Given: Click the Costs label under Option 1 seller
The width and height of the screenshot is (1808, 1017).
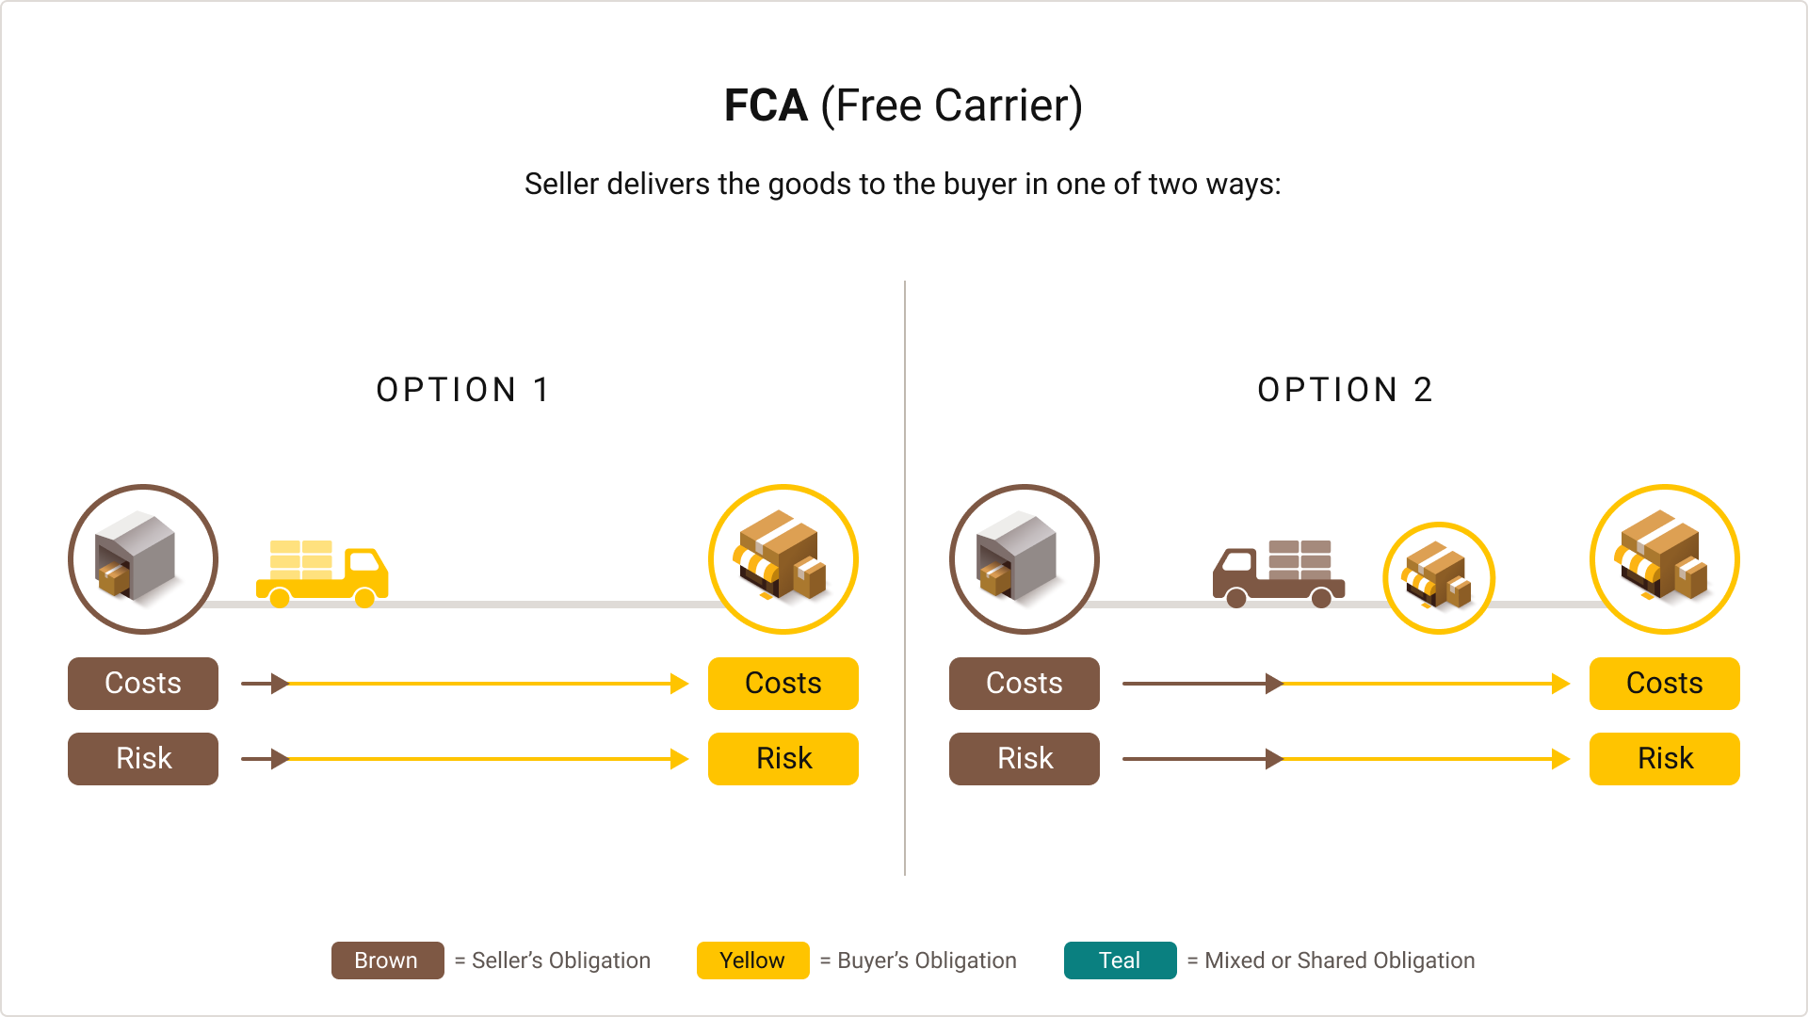Looking at the screenshot, I should click(x=141, y=683).
